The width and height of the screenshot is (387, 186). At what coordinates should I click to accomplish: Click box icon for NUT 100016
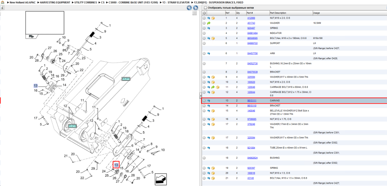[213, 173]
